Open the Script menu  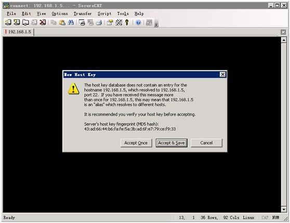tap(104, 13)
